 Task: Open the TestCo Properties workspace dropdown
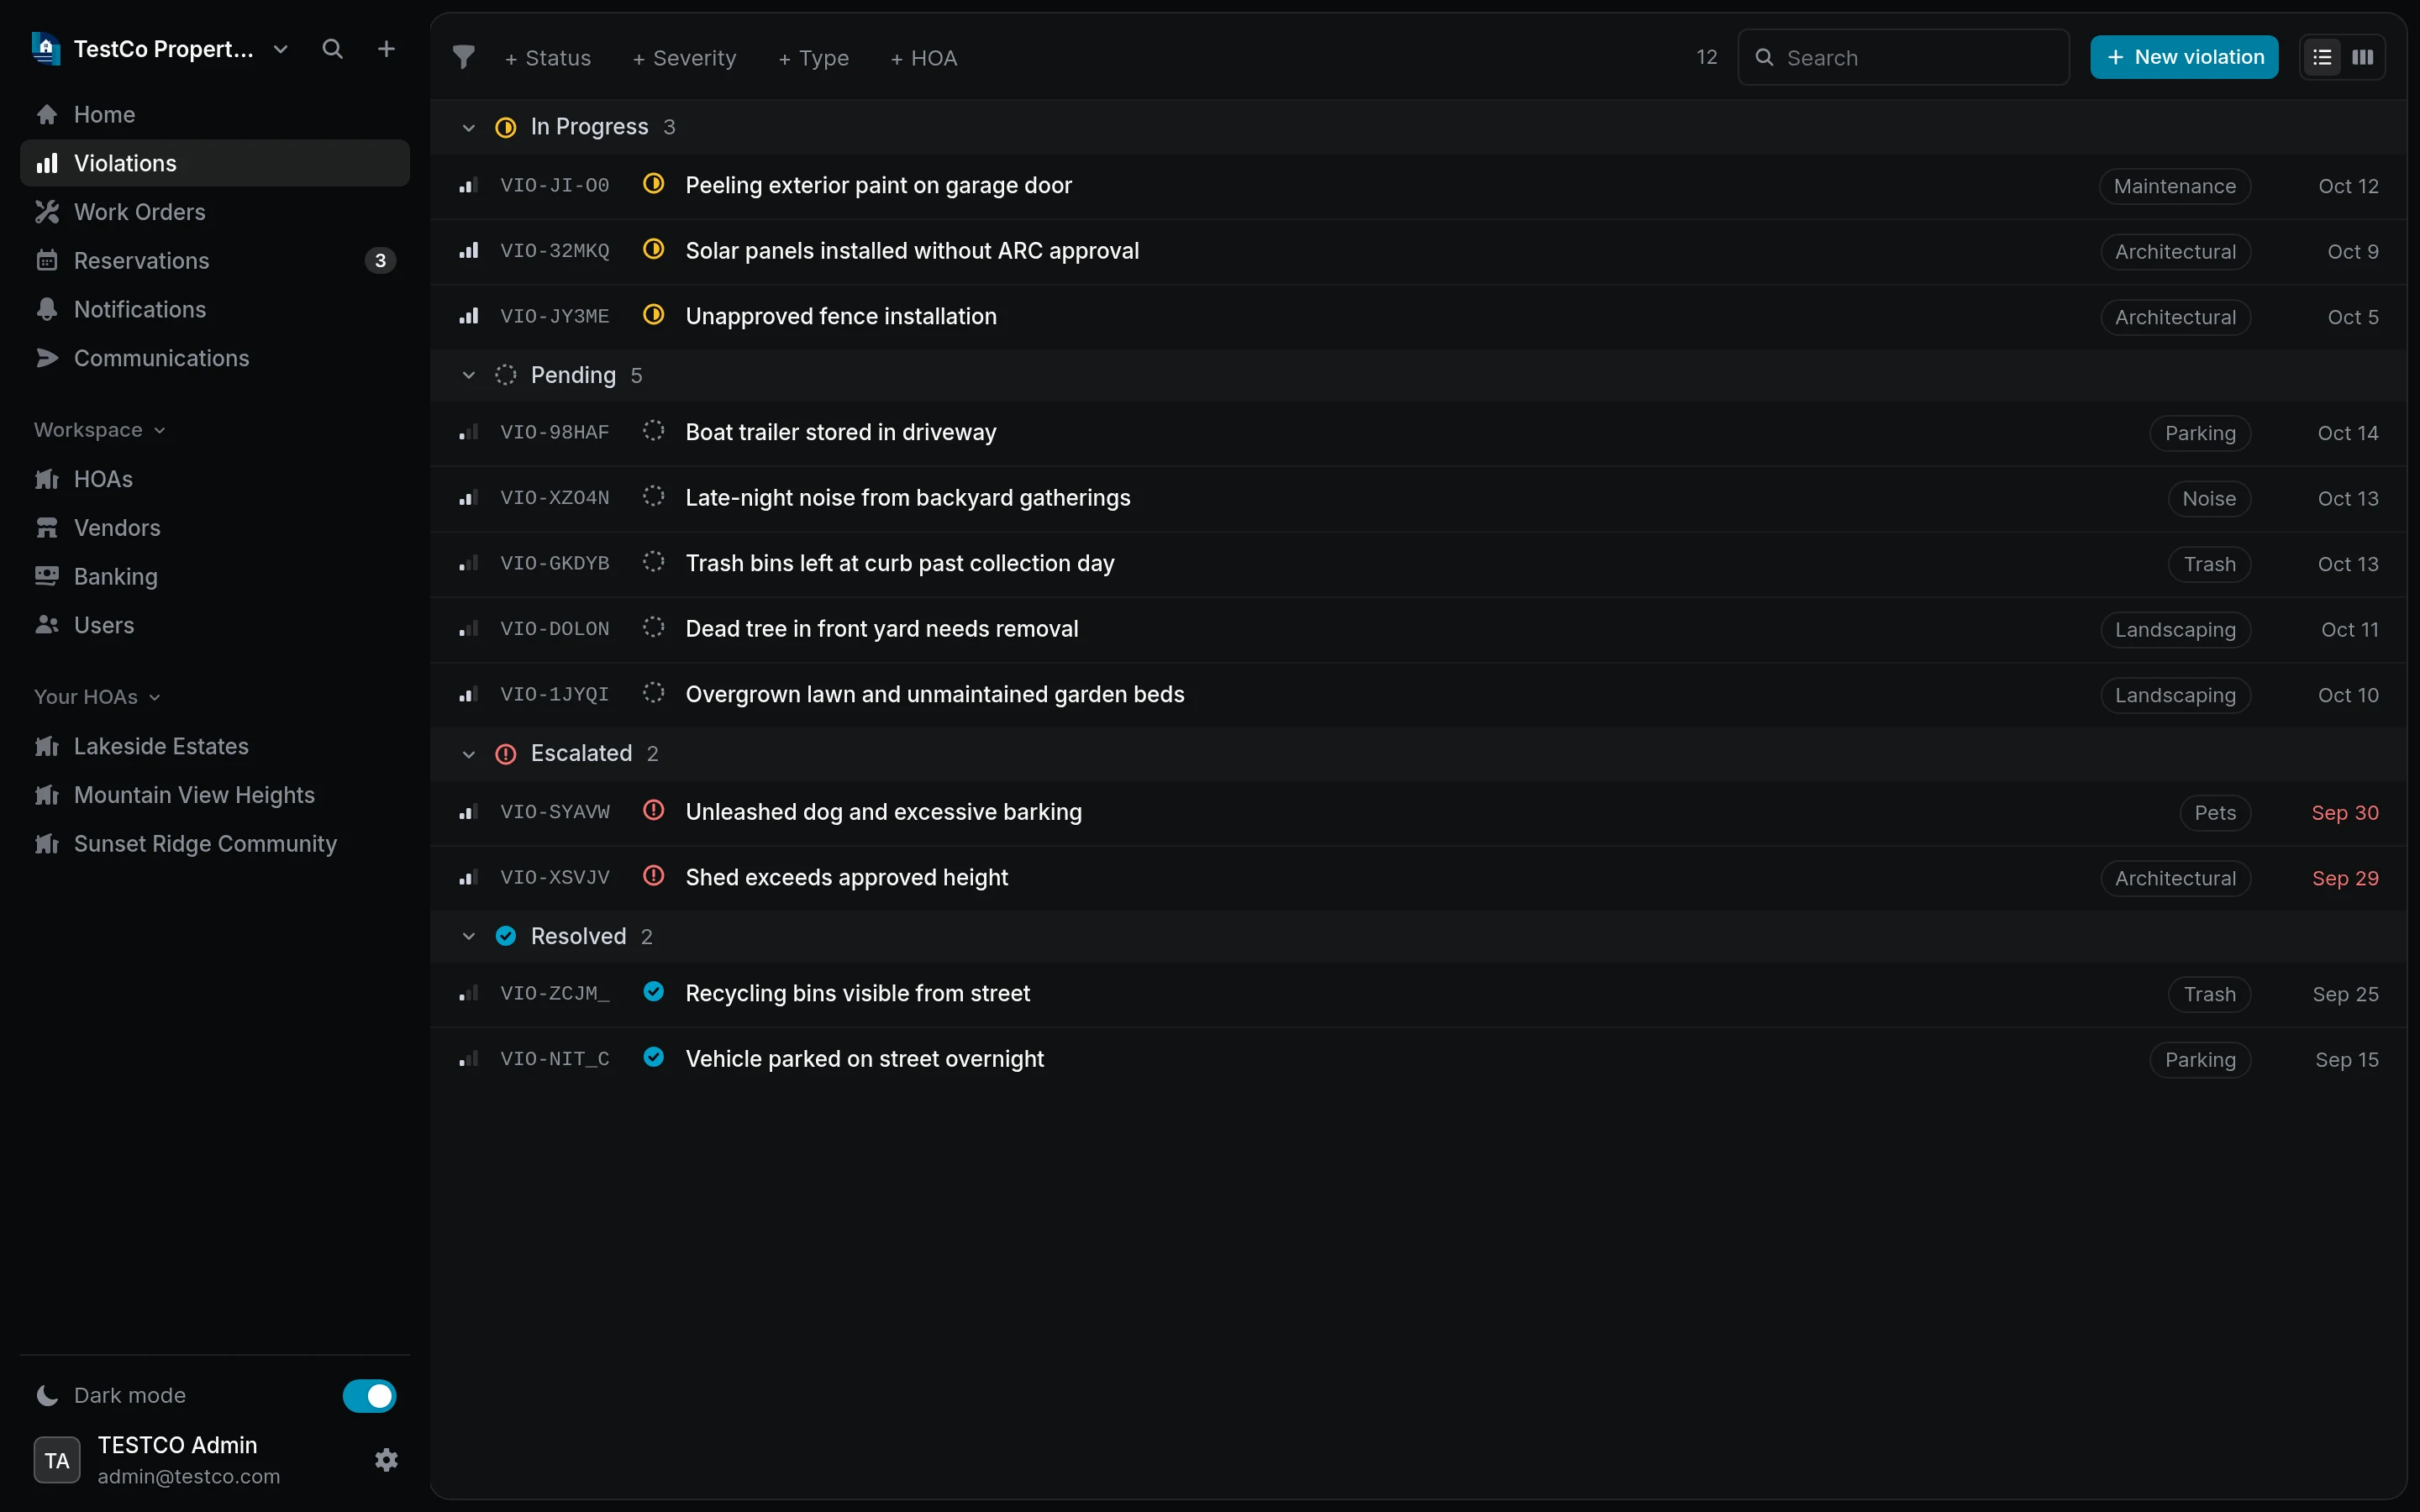(x=280, y=49)
